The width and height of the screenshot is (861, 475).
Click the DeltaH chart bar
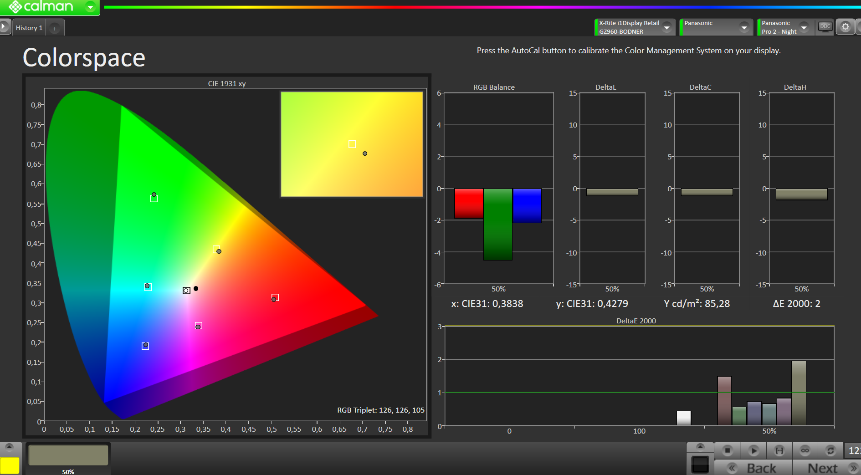coord(802,194)
